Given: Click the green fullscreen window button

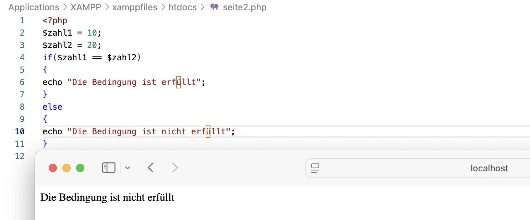Looking at the screenshot, I should coord(80,168).
